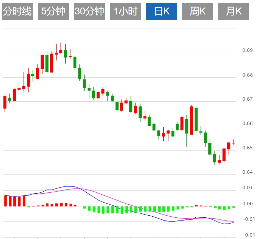262x239 pixels.
Task: Click the tallest red candlestick near 0.66
Action: tap(191, 121)
